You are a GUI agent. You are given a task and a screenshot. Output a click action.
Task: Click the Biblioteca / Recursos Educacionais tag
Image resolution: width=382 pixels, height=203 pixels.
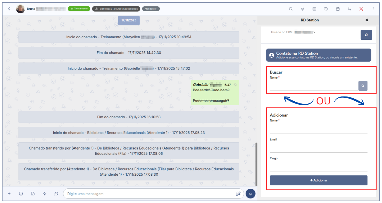(x=116, y=9)
